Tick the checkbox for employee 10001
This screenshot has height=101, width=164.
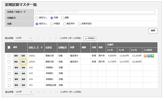point(9,56)
